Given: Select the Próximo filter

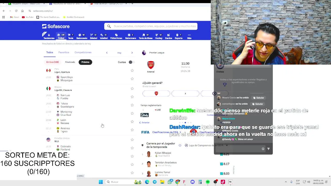Looking at the screenshot, I should click(x=85, y=62).
